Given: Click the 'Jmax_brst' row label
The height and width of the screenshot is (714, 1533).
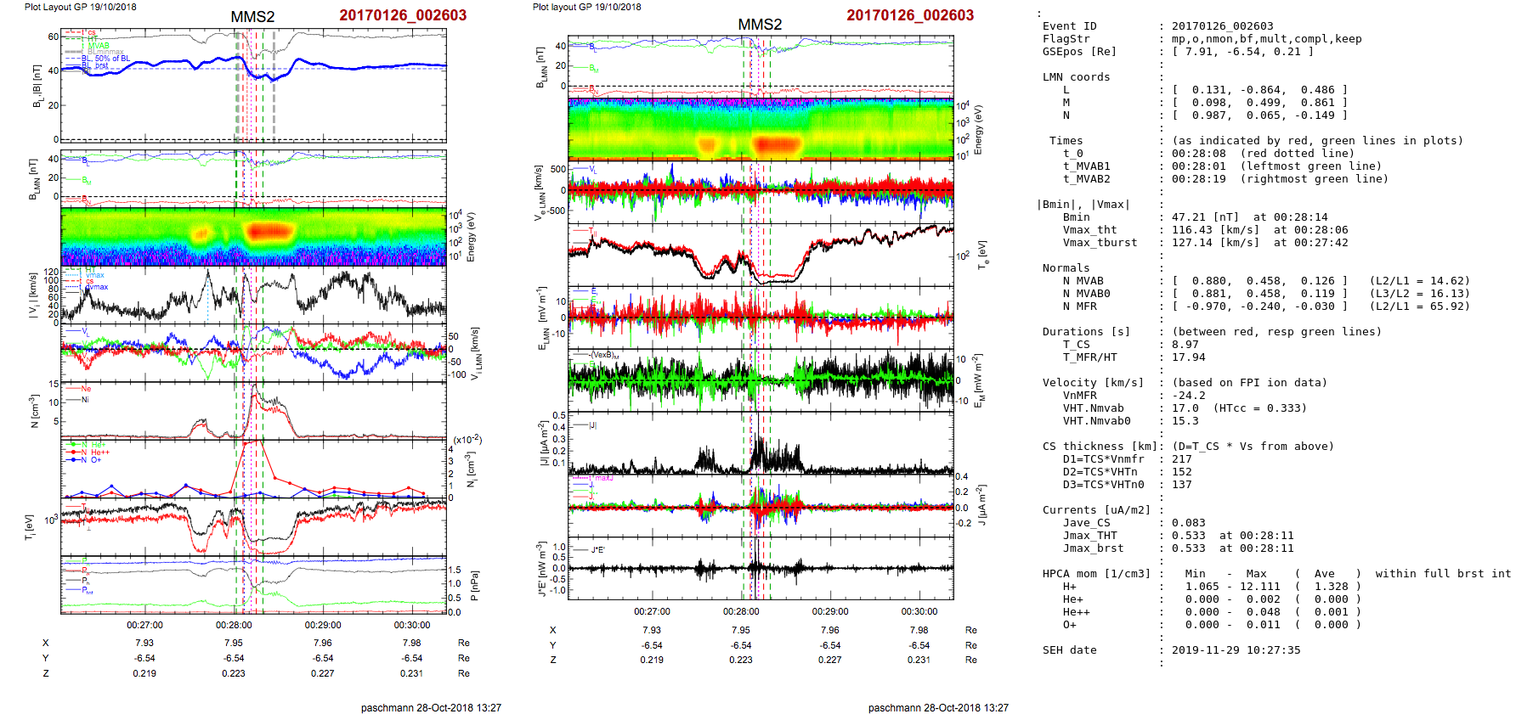Looking at the screenshot, I should click(1093, 548).
